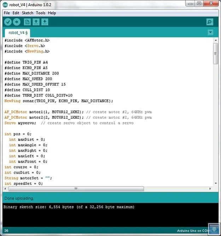Click the vertical scrollbar down arrow
The height and width of the screenshot is (236, 221).
tap(216, 183)
